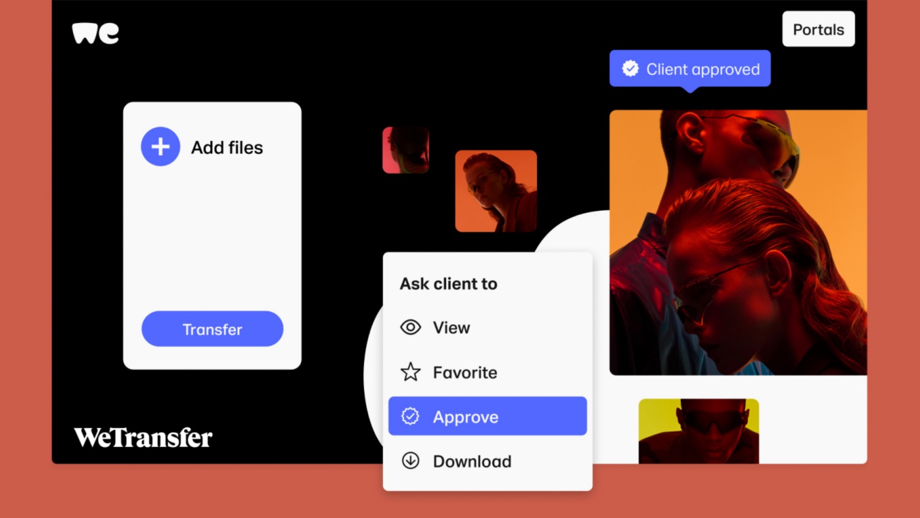920x518 pixels.
Task: Select the View text in the menu
Action: pyautogui.click(x=451, y=327)
